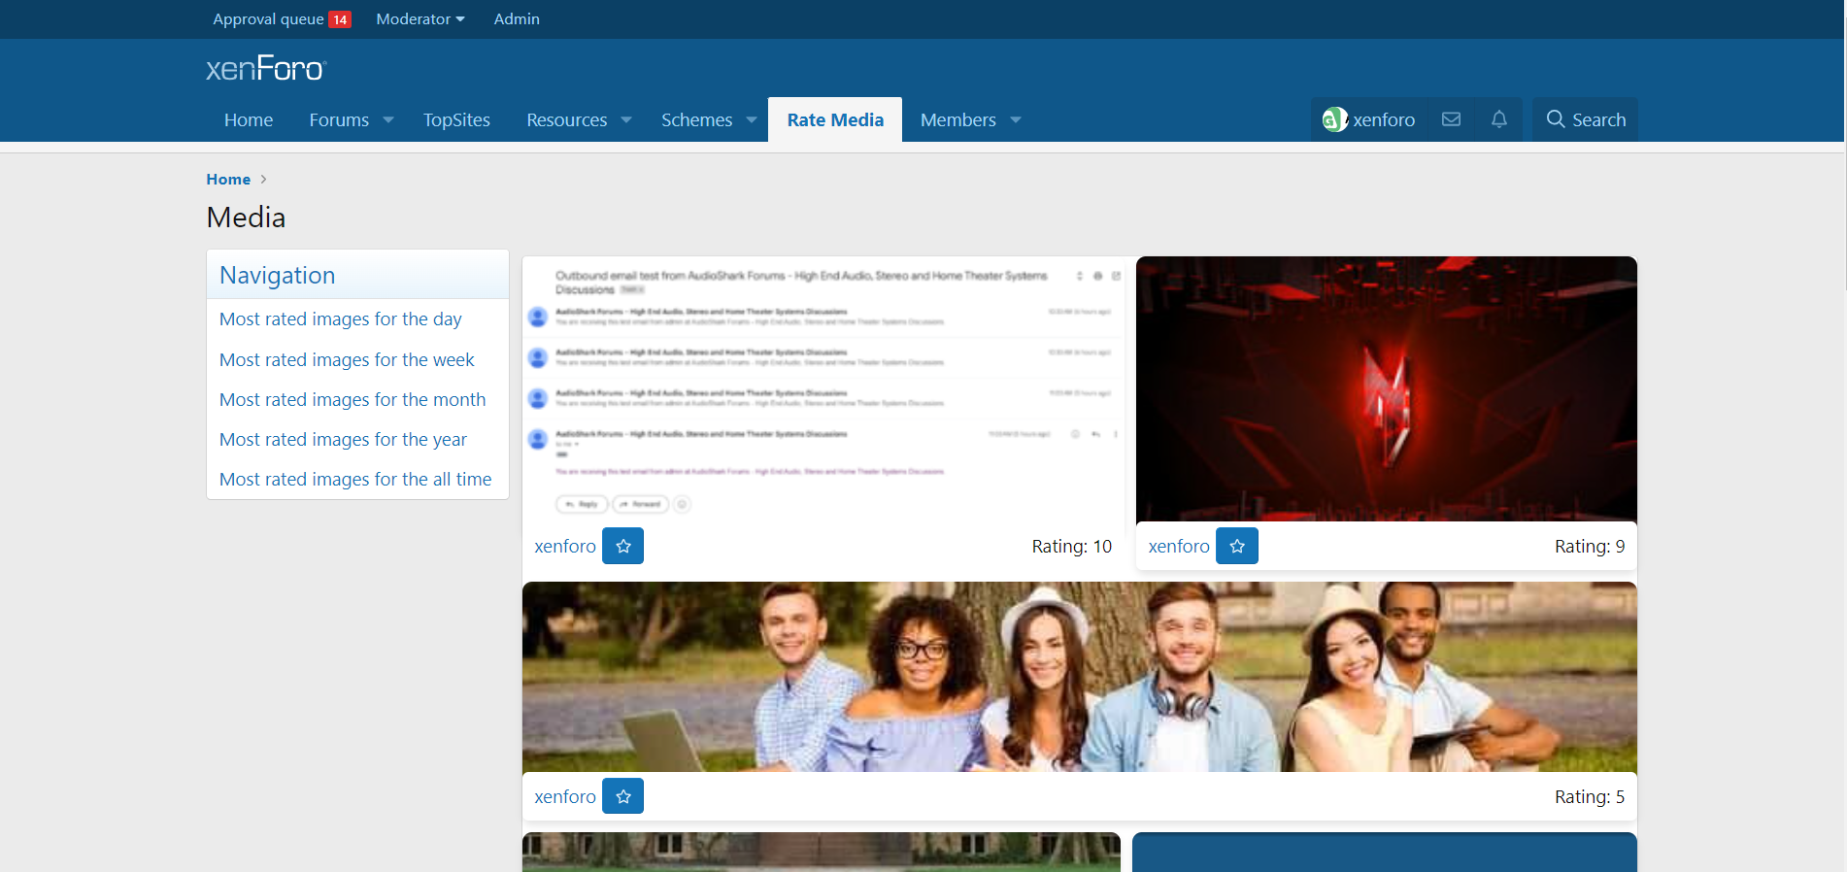This screenshot has width=1847, height=872.
Task: Click the xenforo user avatar in navbar
Action: (1334, 119)
